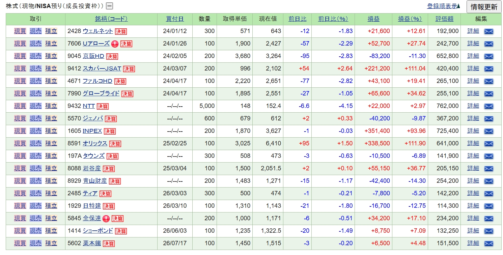Sort by 損益(%) column header
The width and height of the screenshot is (503, 255).
point(410,19)
